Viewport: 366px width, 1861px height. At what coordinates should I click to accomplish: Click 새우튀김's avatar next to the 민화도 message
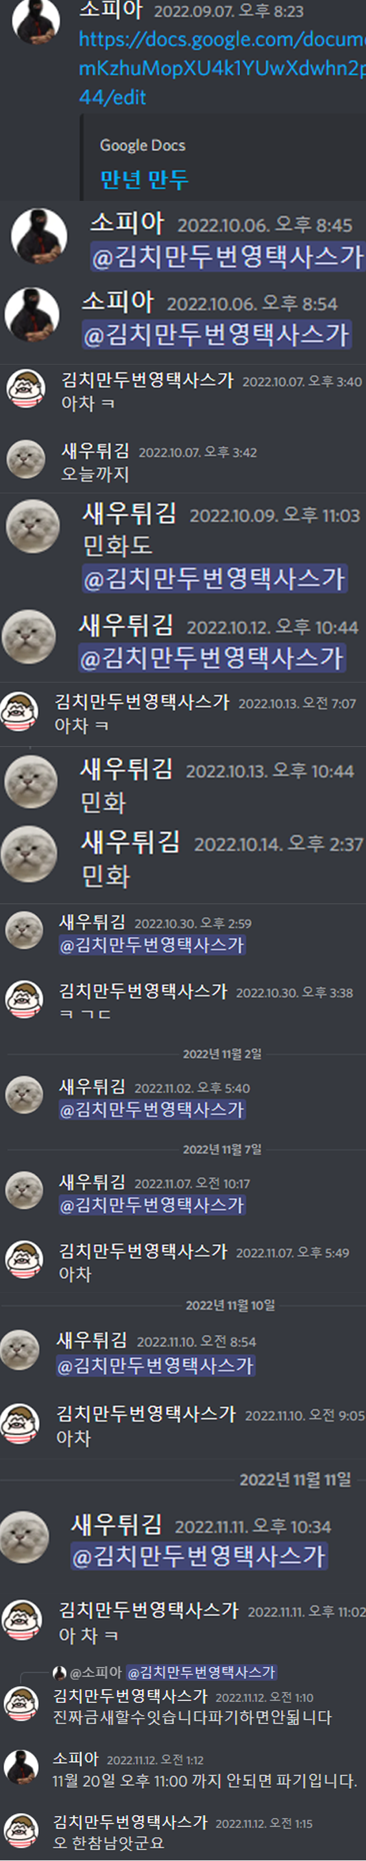(x=32, y=527)
